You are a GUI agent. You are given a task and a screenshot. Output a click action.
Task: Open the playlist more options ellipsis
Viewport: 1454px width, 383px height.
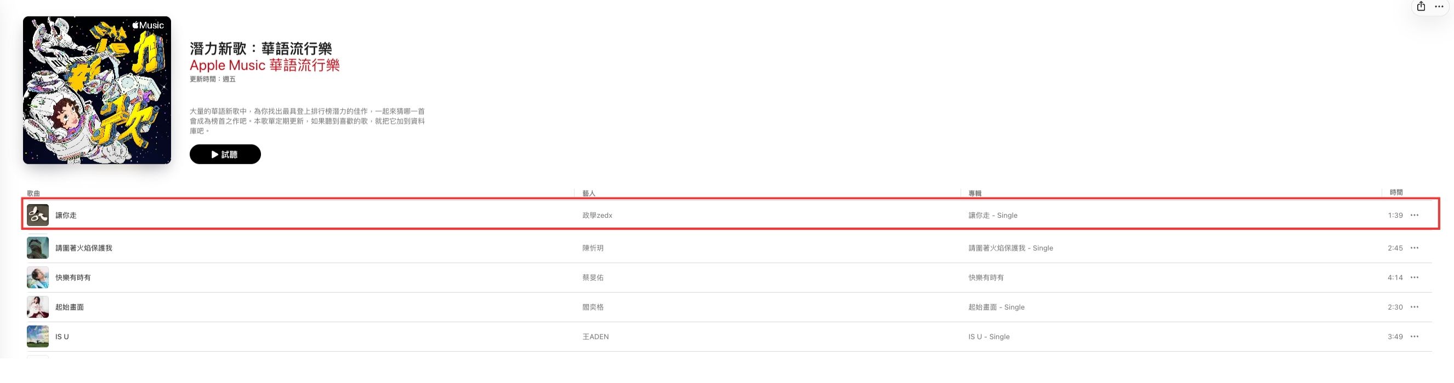1439,6
